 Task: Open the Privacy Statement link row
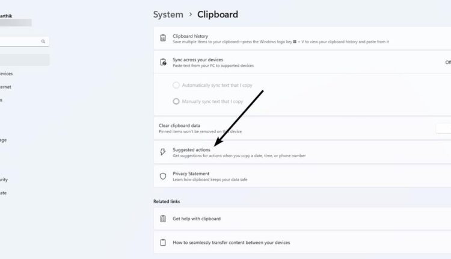[302, 176]
